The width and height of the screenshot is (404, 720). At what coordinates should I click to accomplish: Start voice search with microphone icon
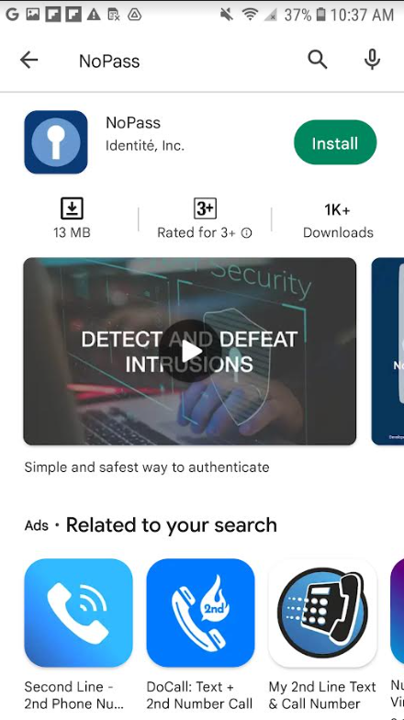(x=372, y=60)
